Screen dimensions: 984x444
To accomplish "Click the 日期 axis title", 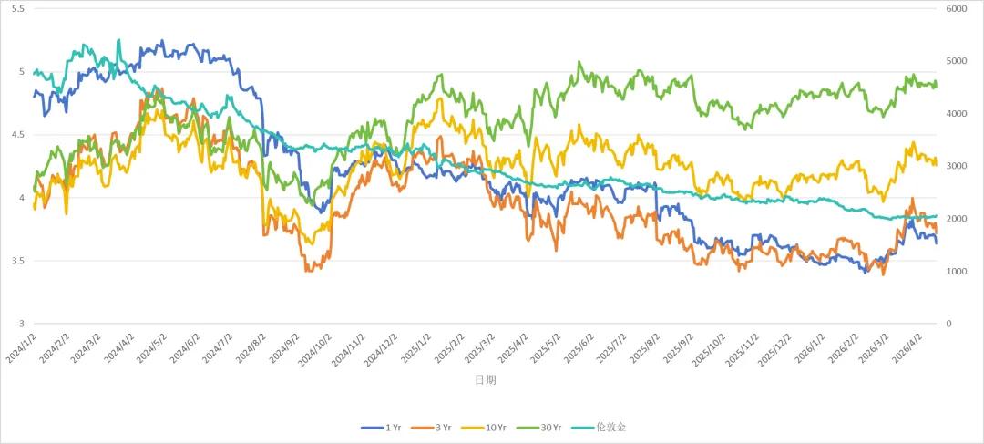I will pyautogui.click(x=485, y=380).
